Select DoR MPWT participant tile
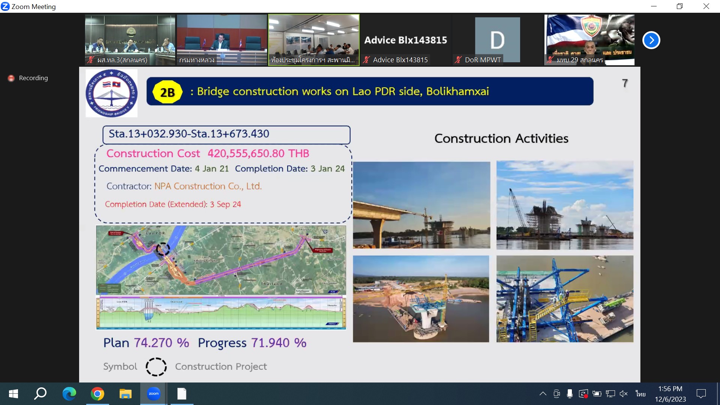This screenshot has height=405, width=720. 497,40
